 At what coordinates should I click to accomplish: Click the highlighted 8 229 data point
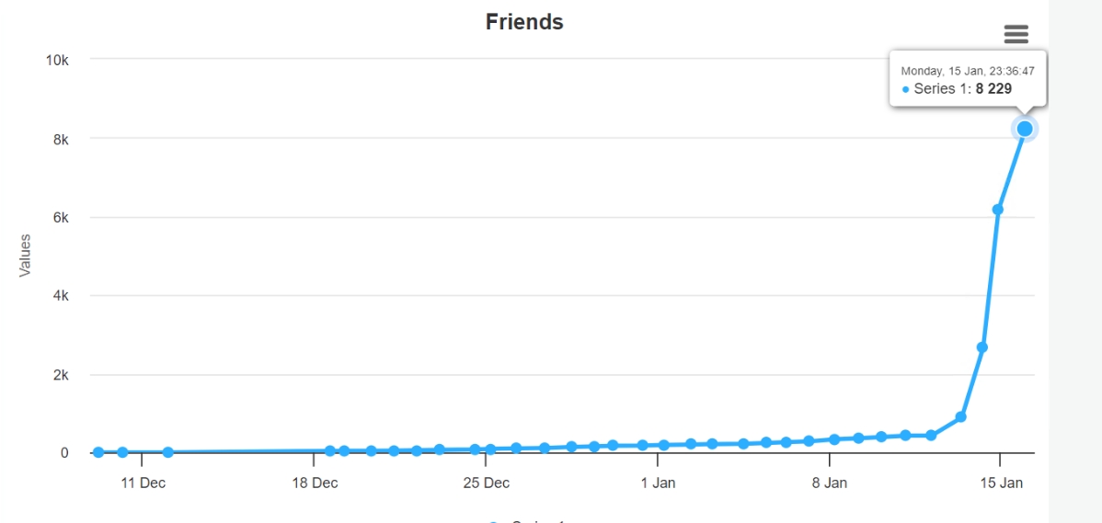pos(1025,129)
